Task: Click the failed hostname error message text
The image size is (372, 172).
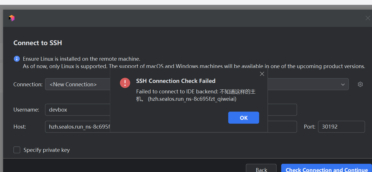Action: point(198,95)
